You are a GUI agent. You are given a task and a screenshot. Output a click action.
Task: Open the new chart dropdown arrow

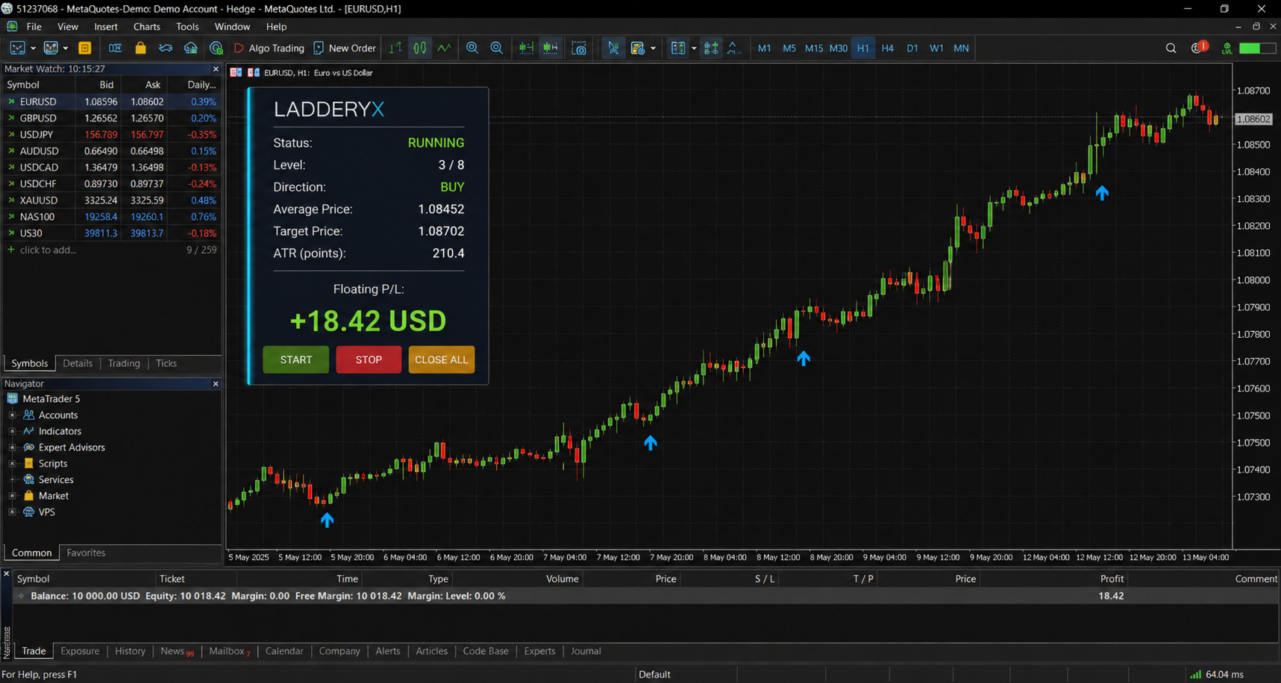point(33,48)
